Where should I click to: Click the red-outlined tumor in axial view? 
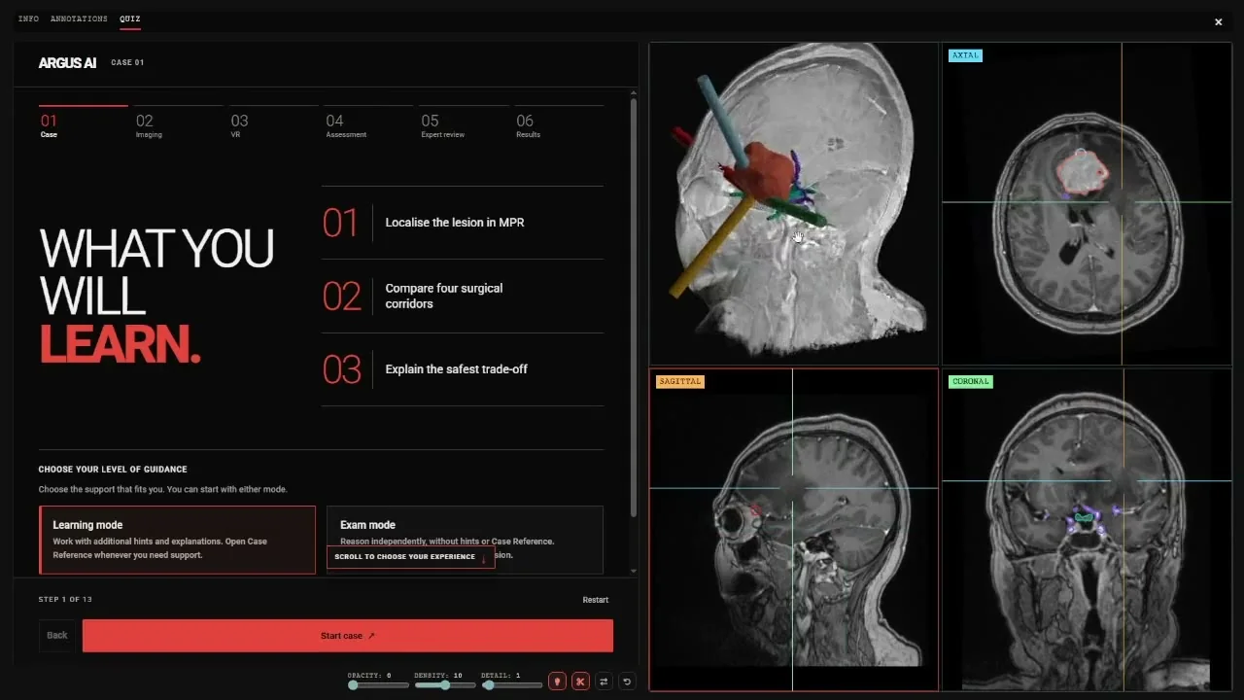pyautogui.click(x=1082, y=172)
